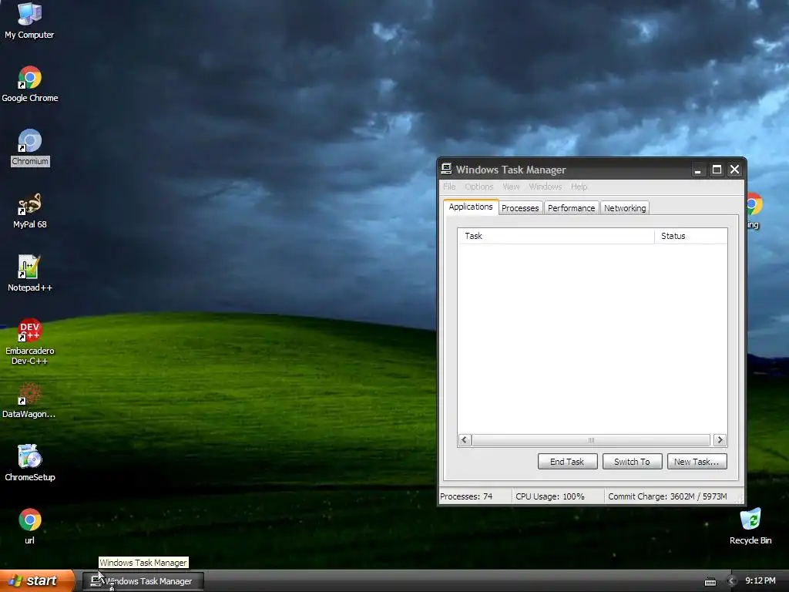
Task: Select the MyPal 68 desktop icon
Action: pos(30,211)
